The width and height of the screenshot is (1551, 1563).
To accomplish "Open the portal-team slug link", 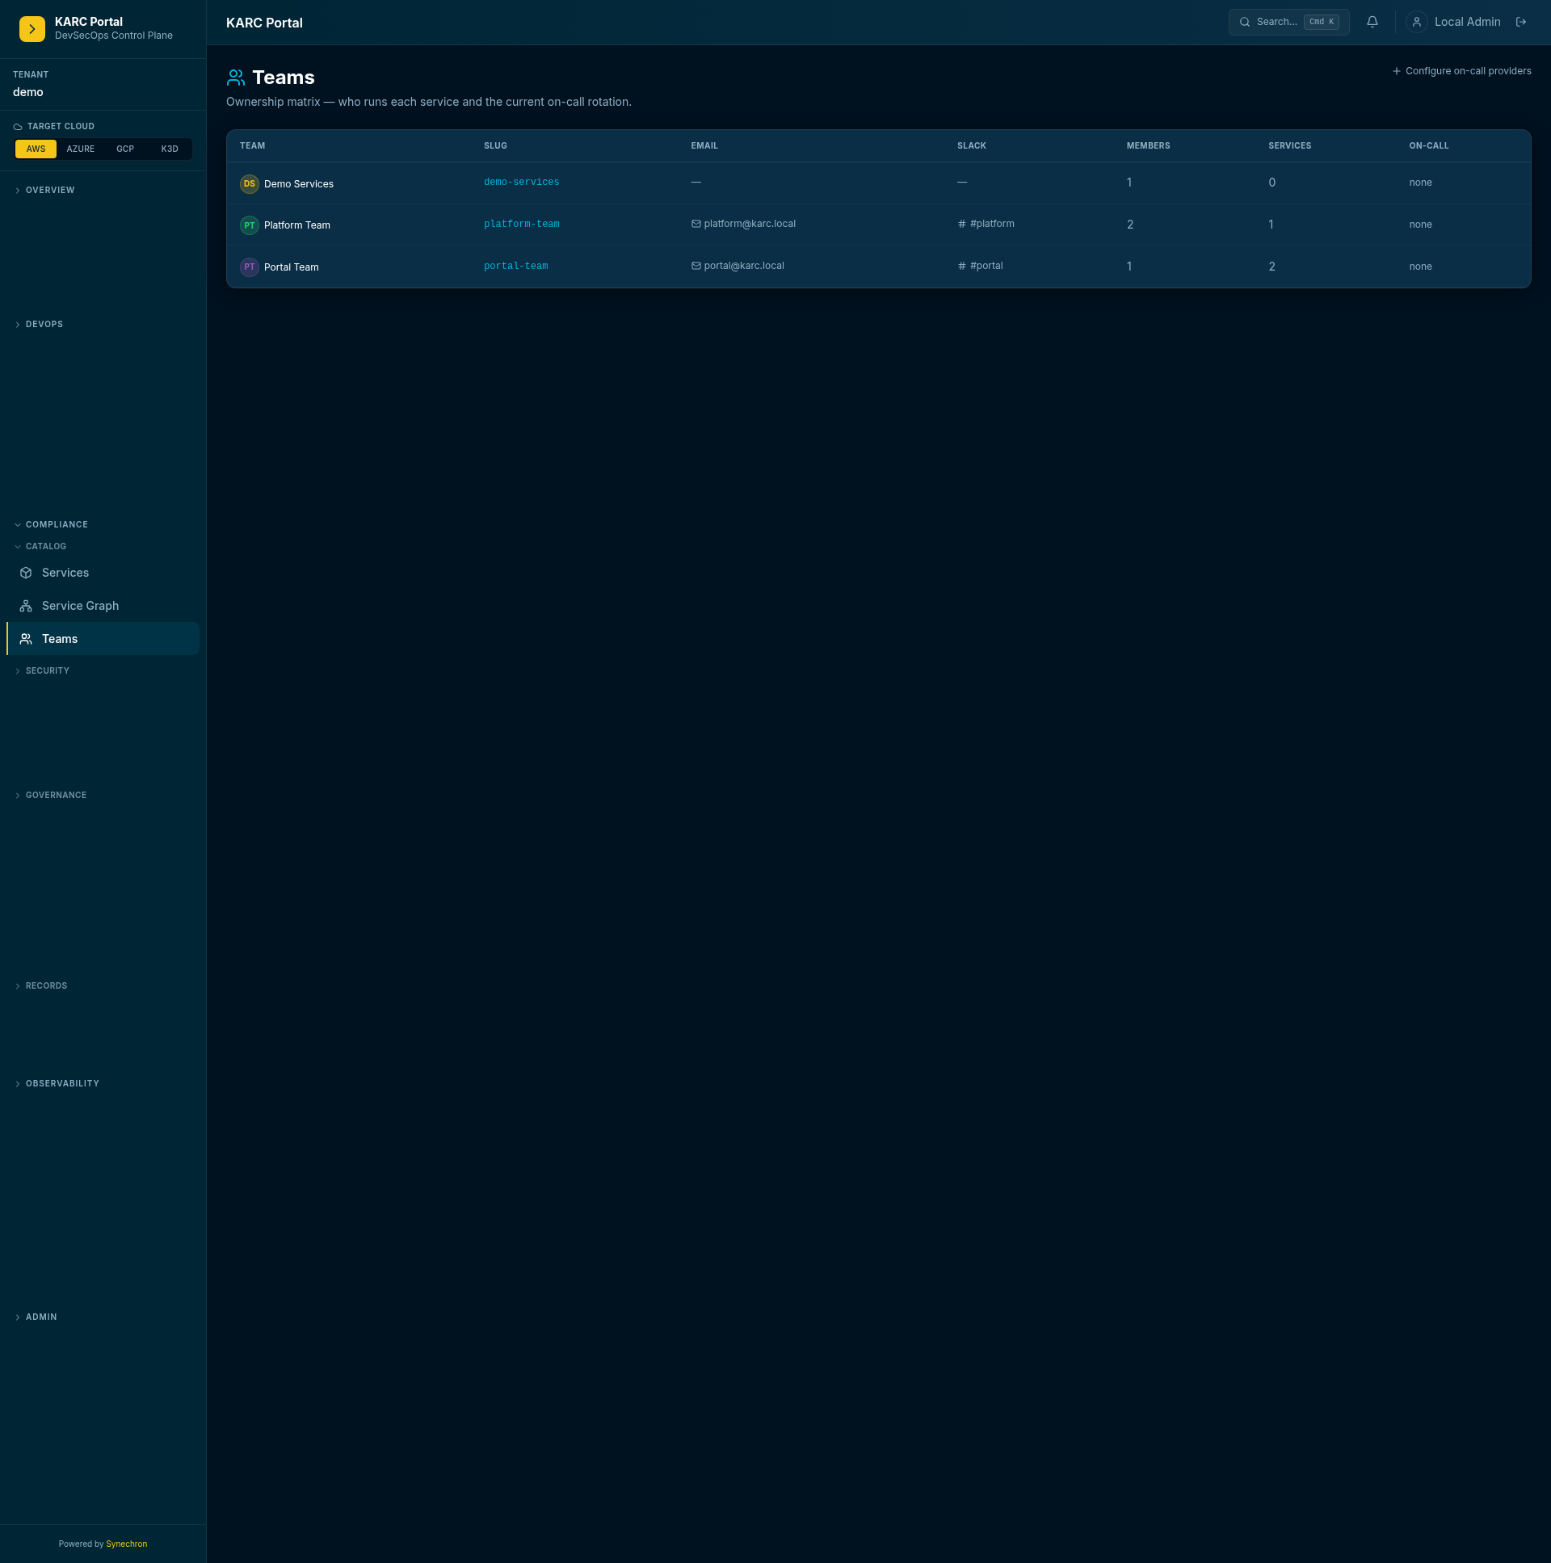I will click(515, 267).
